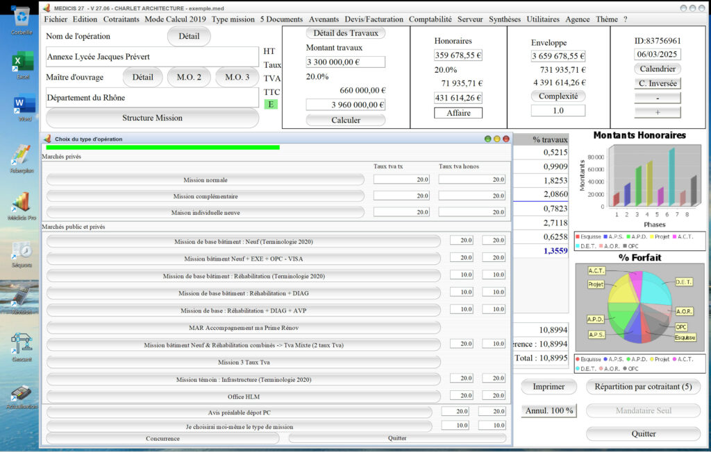Select MAR Accompagnement ma Prime Rénov
The height and width of the screenshot is (452, 711).
pyautogui.click(x=244, y=327)
